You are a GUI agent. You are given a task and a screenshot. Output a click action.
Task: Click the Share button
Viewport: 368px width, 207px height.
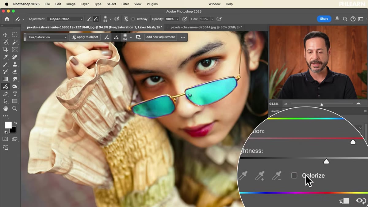324,19
